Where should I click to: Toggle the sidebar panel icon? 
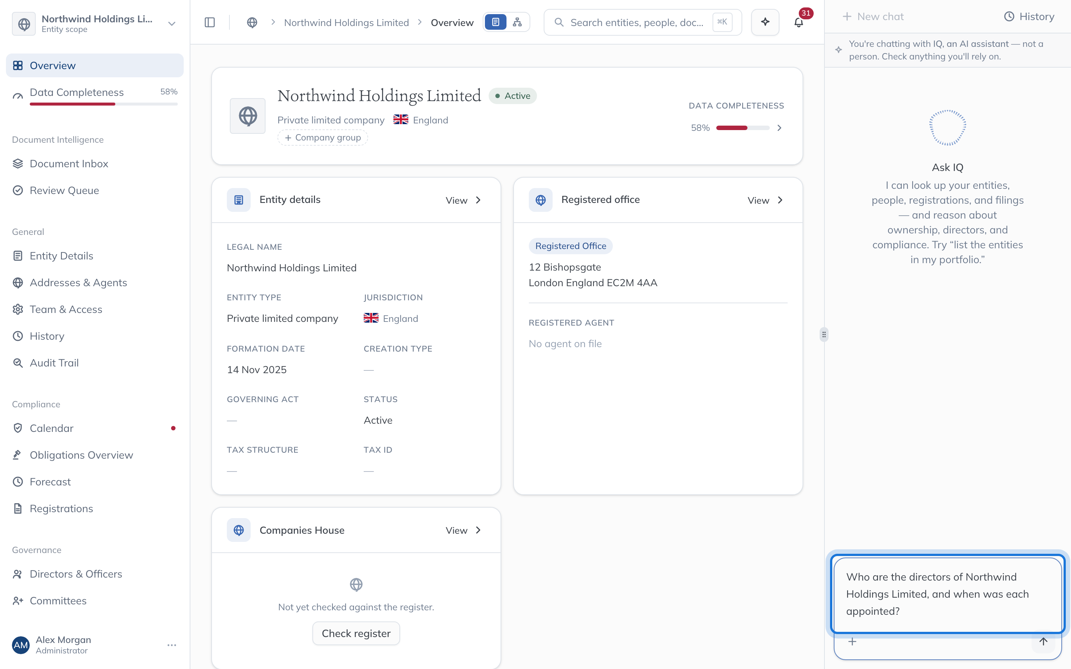pos(210,22)
